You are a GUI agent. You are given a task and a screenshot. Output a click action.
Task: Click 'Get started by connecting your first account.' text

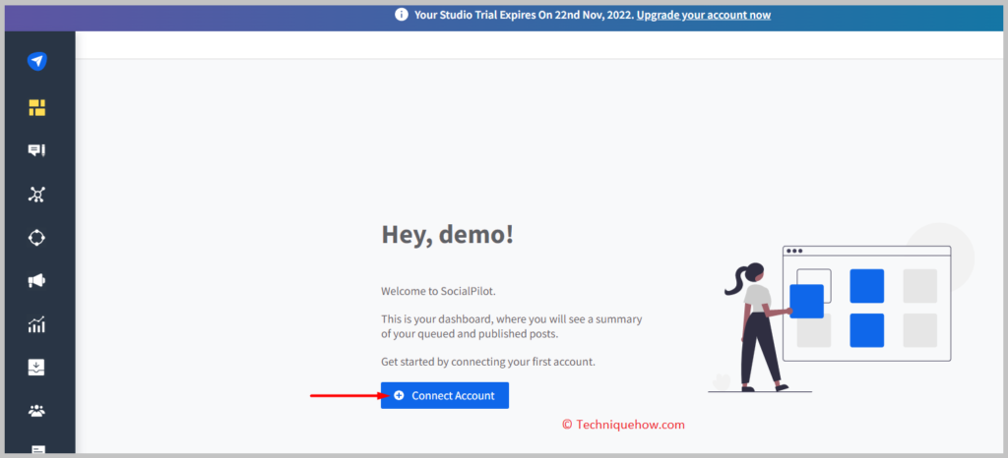[488, 362]
